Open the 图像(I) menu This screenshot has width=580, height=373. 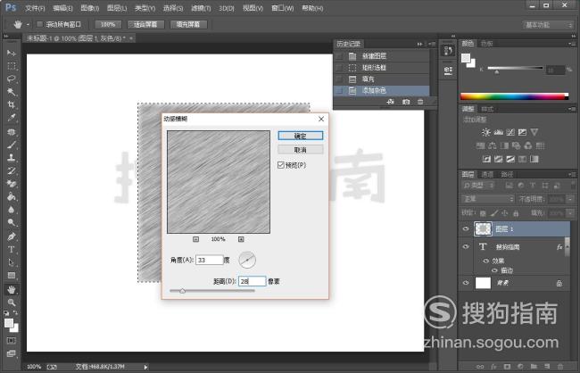[89, 8]
